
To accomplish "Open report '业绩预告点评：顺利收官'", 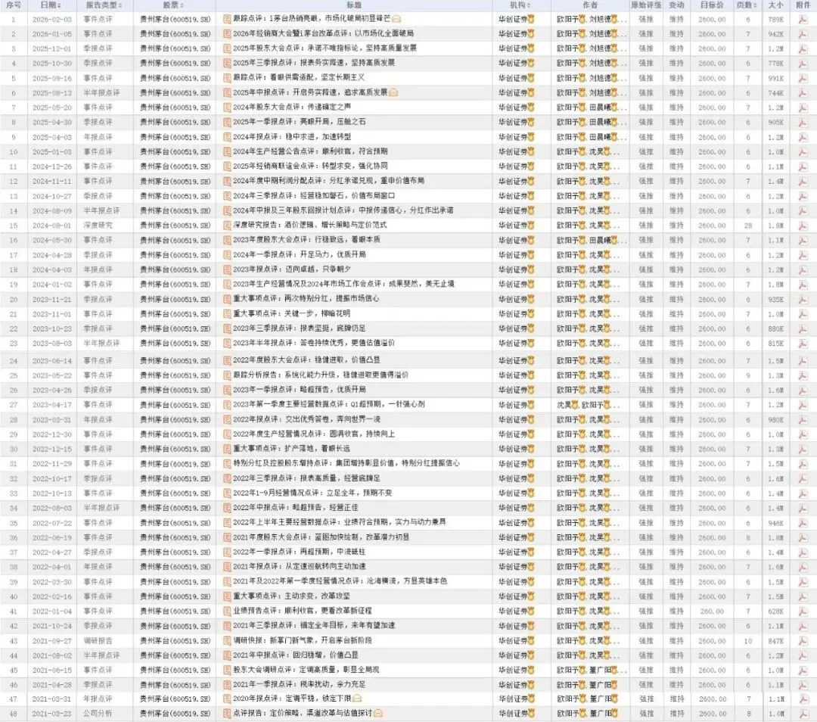I will click(x=302, y=611).
